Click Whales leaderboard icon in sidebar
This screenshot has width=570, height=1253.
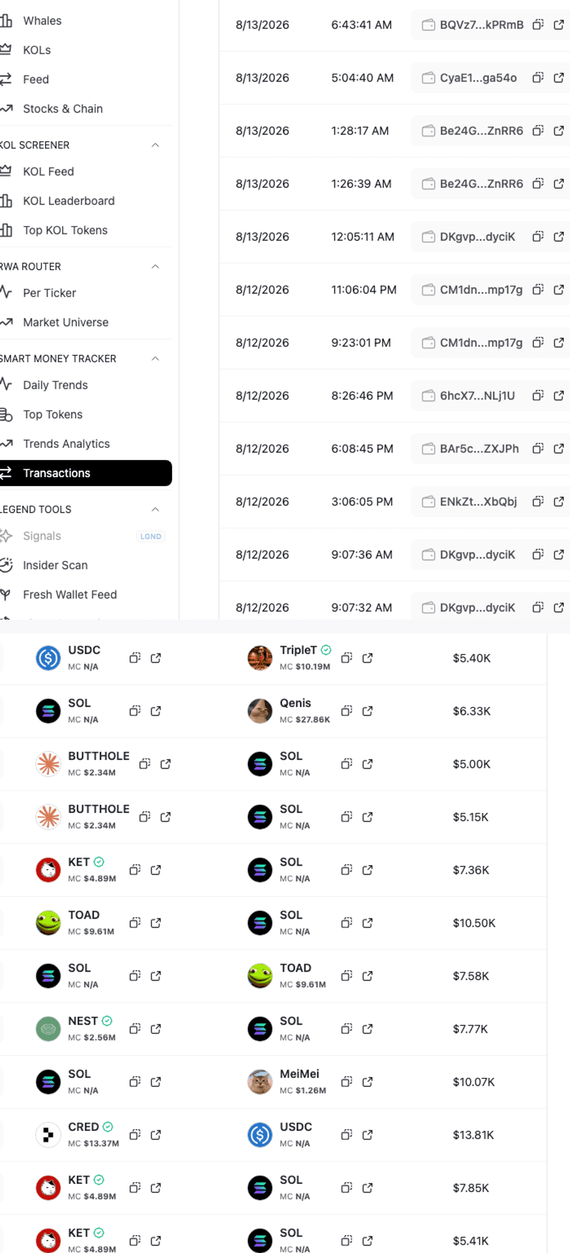click(6, 21)
